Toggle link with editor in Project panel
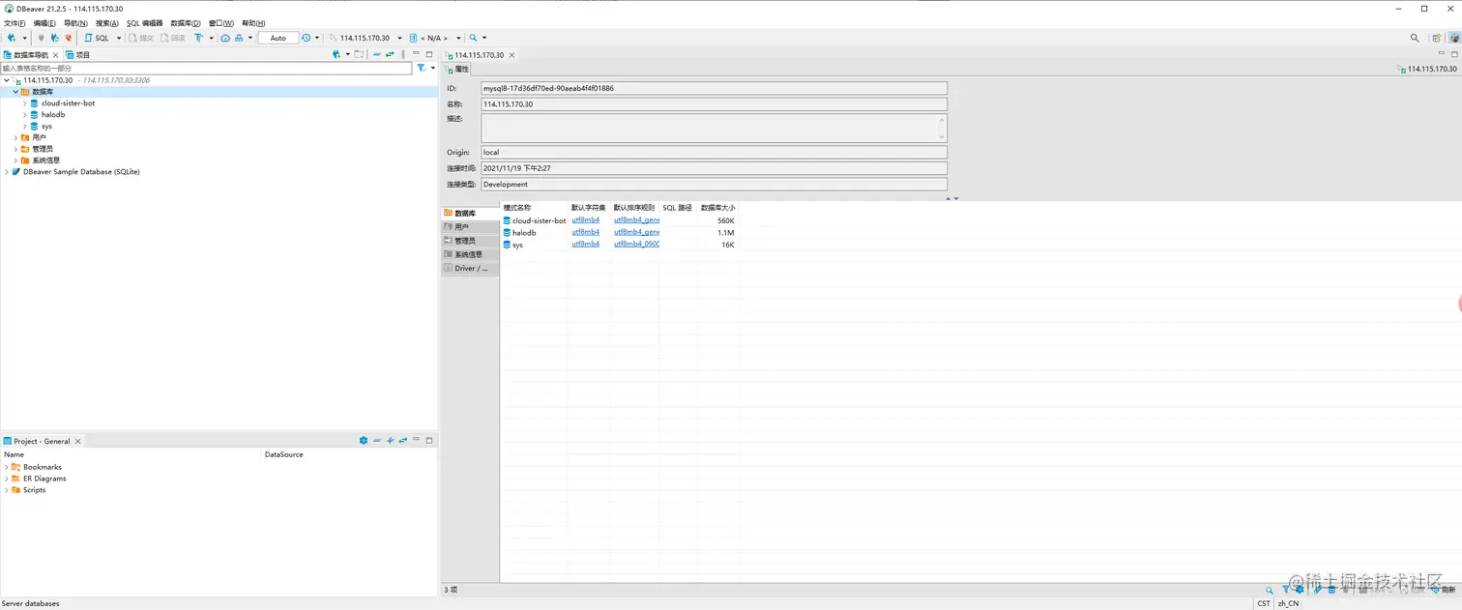The width and height of the screenshot is (1462, 610). coord(402,440)
